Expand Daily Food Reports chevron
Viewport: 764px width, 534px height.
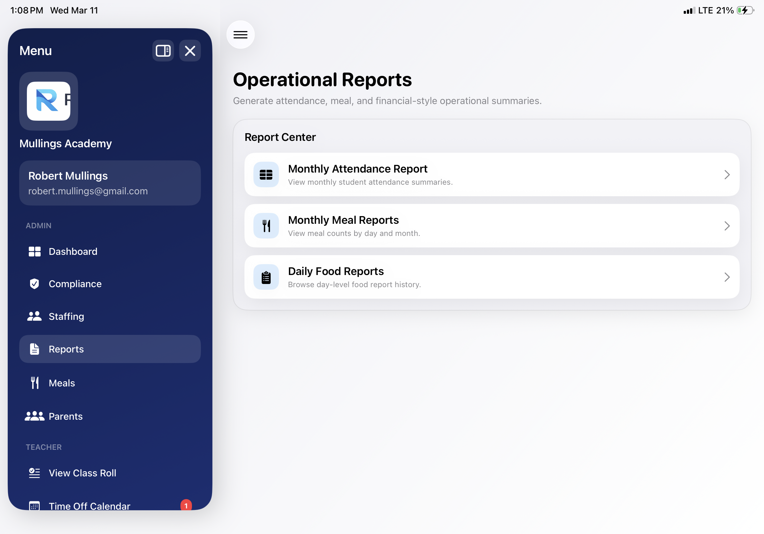point(727,277)
